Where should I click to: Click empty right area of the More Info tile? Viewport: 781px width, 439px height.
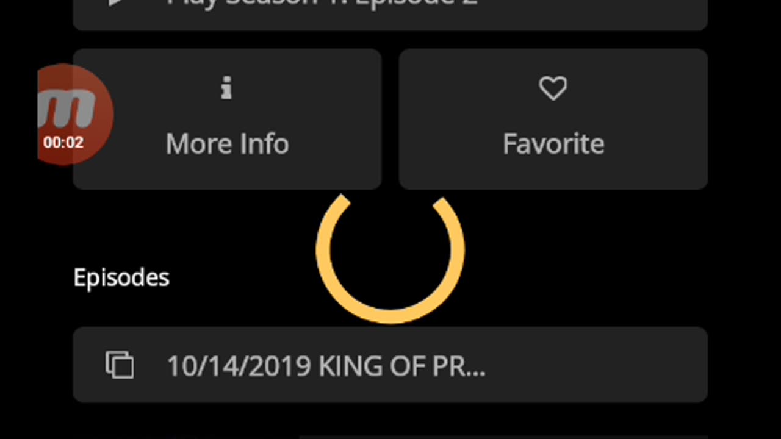(x=342, y=120)
